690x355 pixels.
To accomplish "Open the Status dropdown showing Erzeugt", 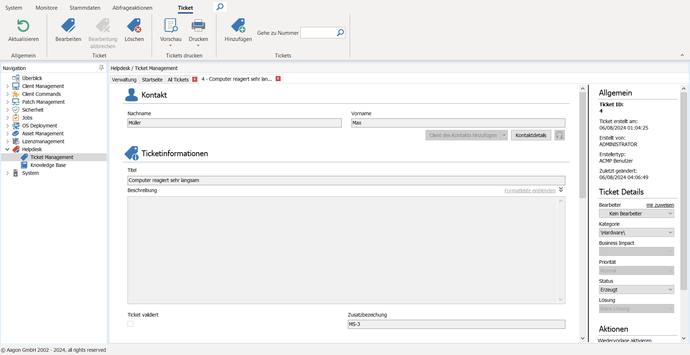I will (x=636, y=290).
